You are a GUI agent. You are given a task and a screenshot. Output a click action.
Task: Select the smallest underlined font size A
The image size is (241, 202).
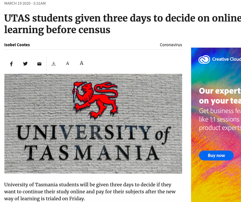pos(54,63)
